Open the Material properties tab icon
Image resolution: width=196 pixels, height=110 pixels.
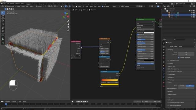tap(164, 82)
